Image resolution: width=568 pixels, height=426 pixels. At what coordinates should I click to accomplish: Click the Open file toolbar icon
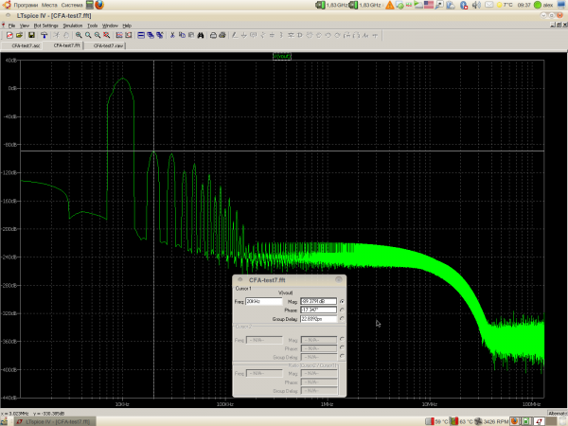click(19, 35)
